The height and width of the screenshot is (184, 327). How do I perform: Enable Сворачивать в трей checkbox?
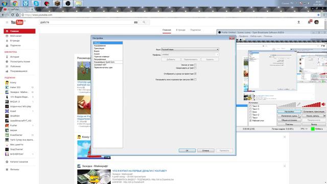coord(195,68)
